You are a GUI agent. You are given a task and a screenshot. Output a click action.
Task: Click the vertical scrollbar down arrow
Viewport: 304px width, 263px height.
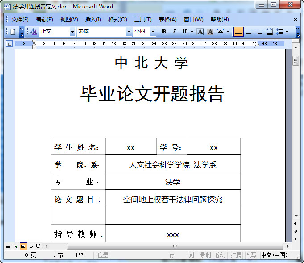coord(296,216)
